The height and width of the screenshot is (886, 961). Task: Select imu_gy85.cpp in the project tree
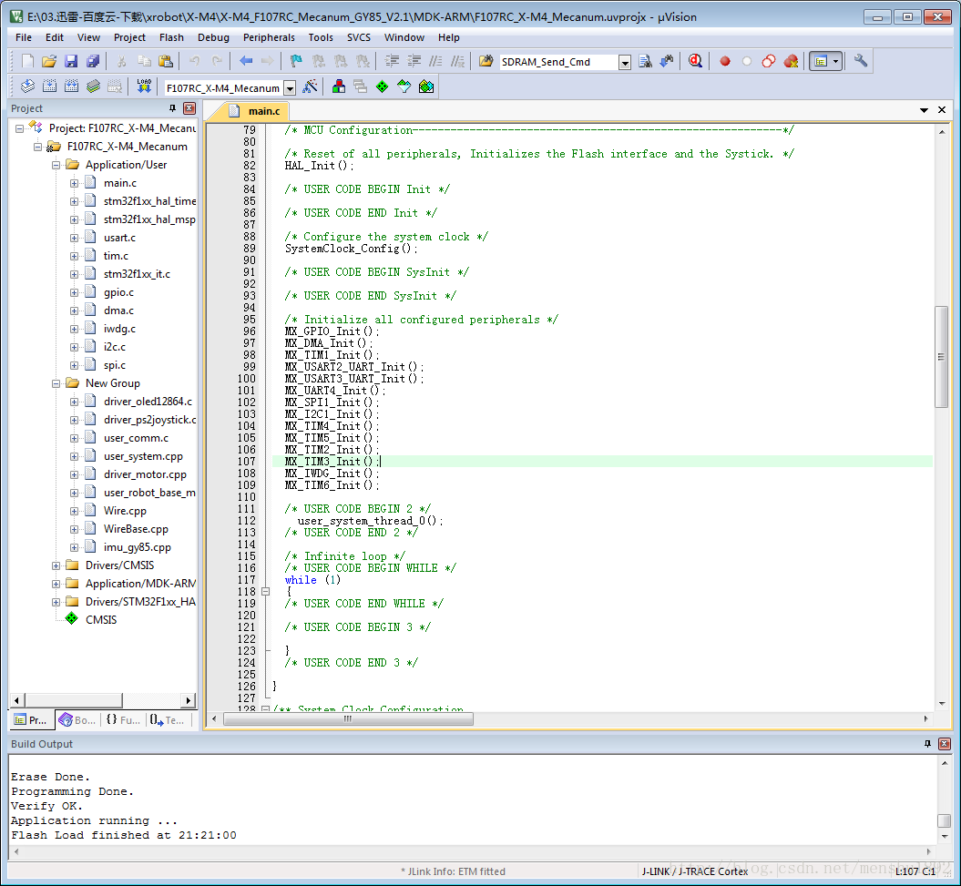pos(138,547)
